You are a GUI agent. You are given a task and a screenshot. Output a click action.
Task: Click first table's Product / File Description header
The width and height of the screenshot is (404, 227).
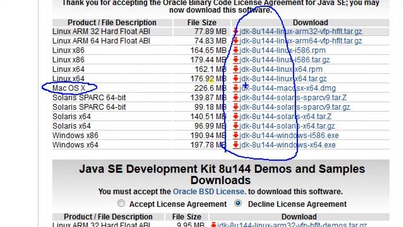click(x=112, y=23)
